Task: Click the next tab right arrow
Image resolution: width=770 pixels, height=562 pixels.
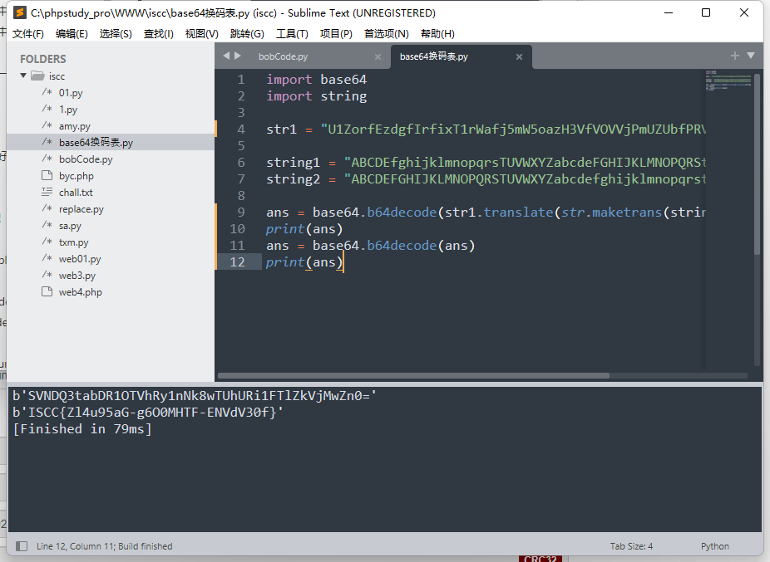Action: coord(238,56)
